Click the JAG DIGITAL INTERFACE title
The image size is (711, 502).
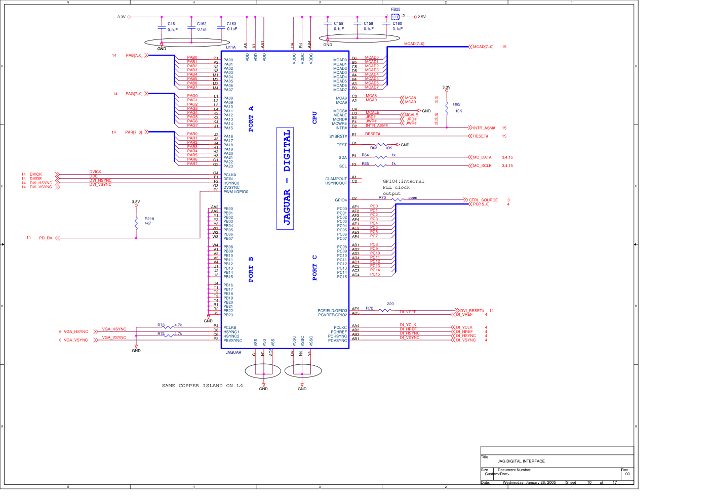521,461
